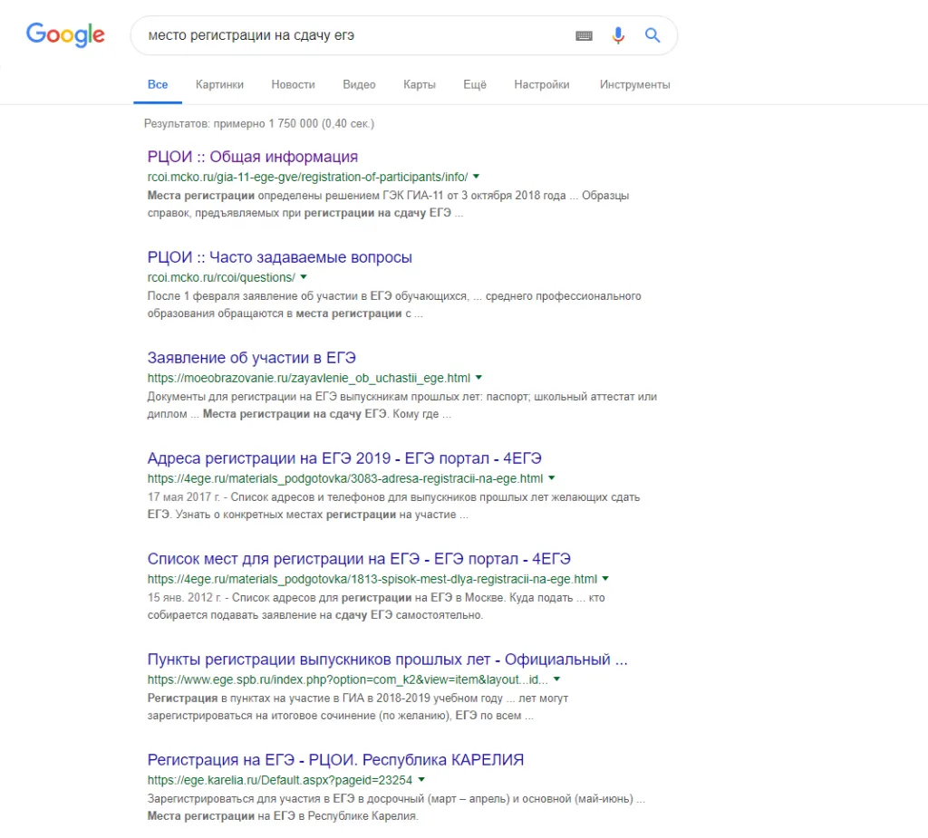Viewport: 928px width, 838px height.
Task: Click into the search query field
Action: tap(344, 36)
